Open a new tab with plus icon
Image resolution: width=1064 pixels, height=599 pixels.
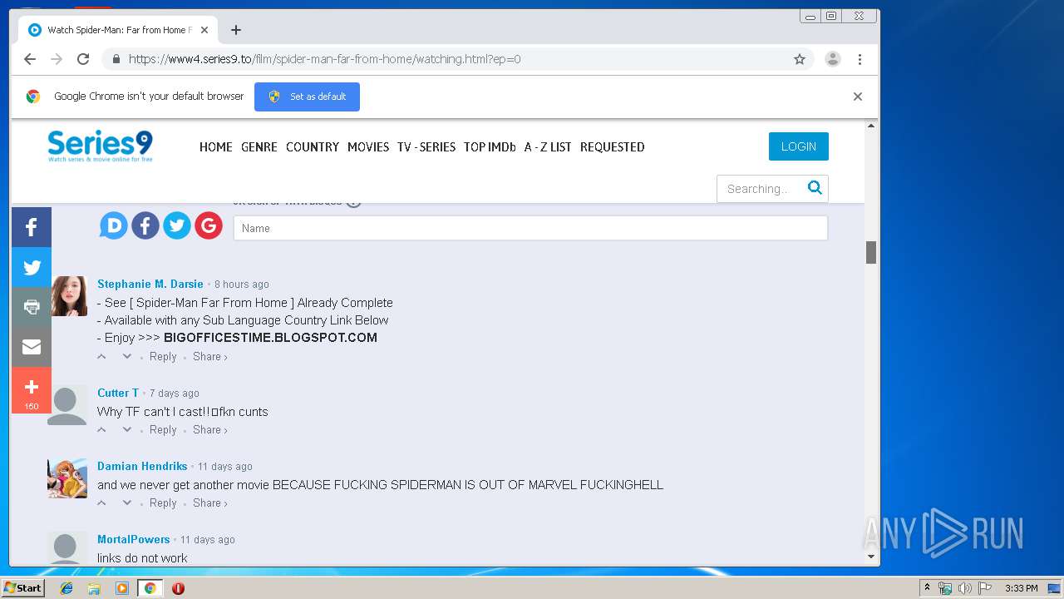tap(236, 30)
